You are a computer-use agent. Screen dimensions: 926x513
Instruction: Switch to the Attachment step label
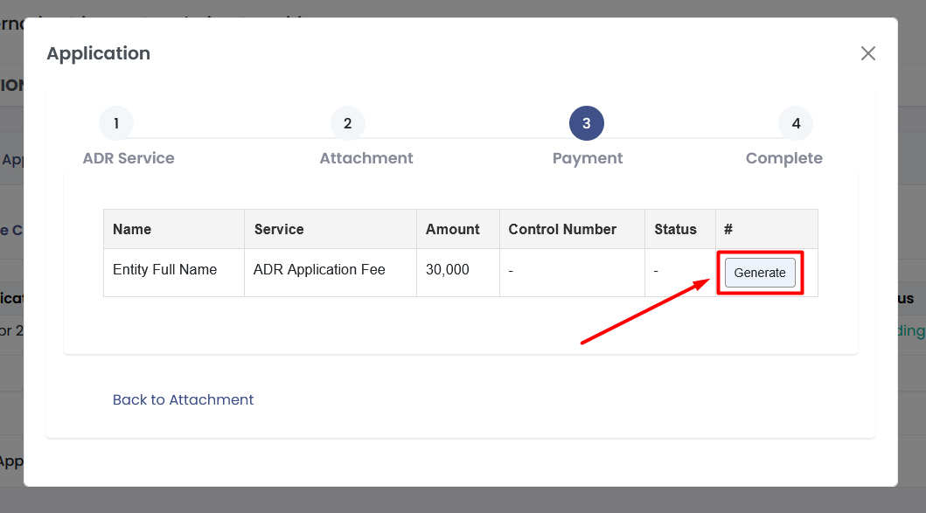pos(366,158)
